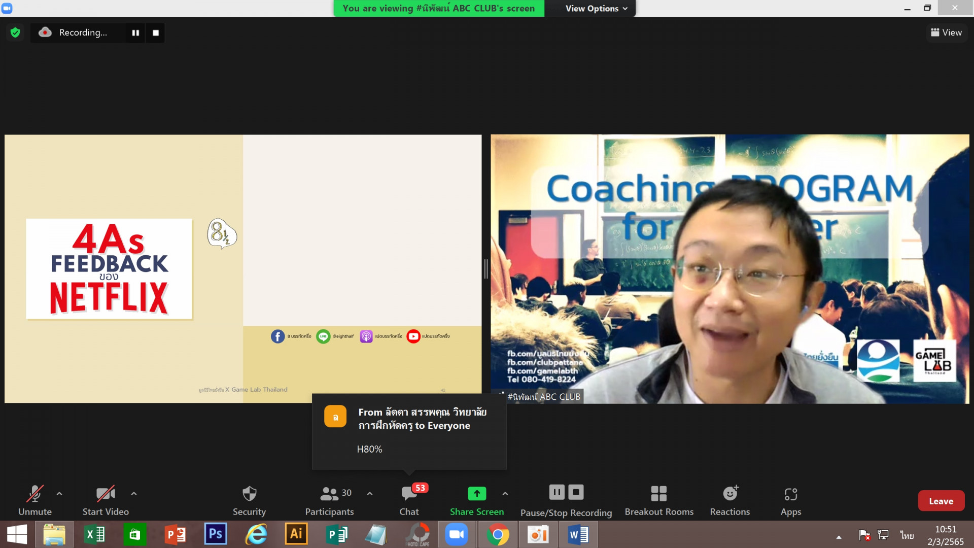Click the 4As Feedback Netflix image

click(x=109, y=269)
